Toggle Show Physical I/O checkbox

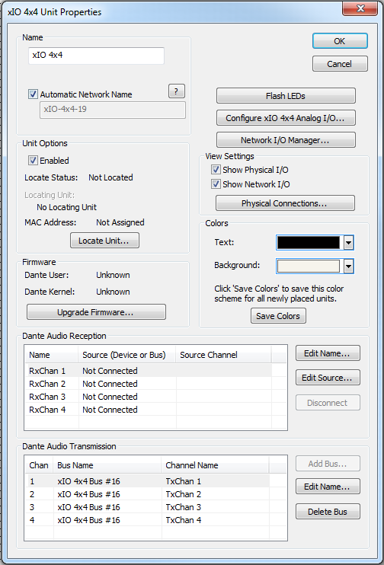tap(216, 169)
